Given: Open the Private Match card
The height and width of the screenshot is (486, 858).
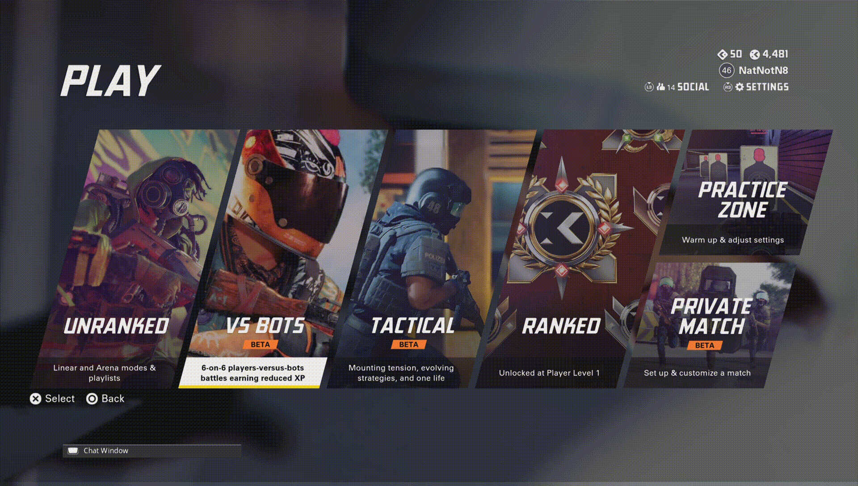Looking at the screenshot, I should [711, 325].
